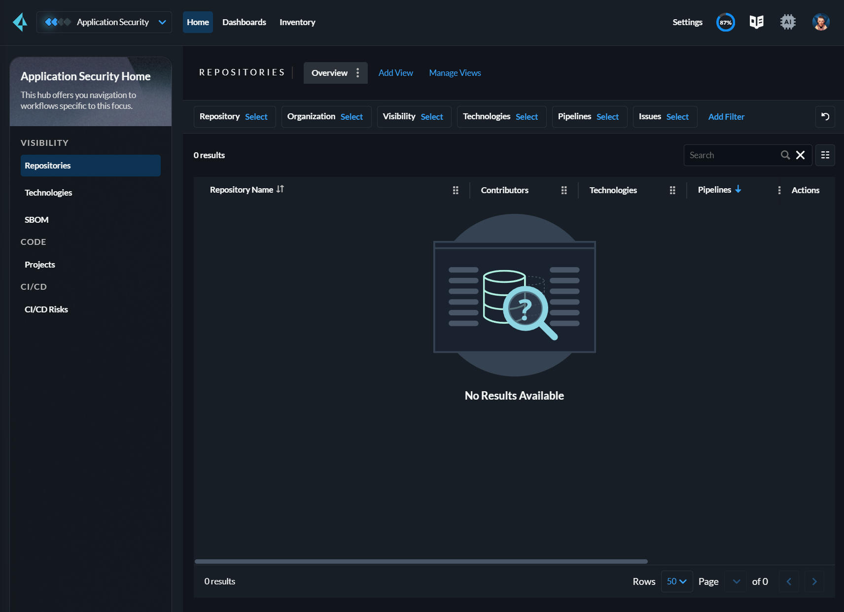Click the 87% progress ring icon

[x=725, y=22]
